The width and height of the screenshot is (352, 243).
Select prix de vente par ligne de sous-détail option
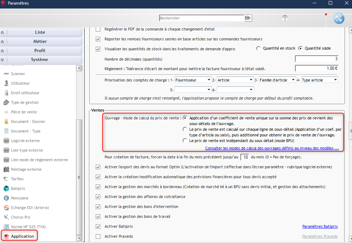(185, 129)
